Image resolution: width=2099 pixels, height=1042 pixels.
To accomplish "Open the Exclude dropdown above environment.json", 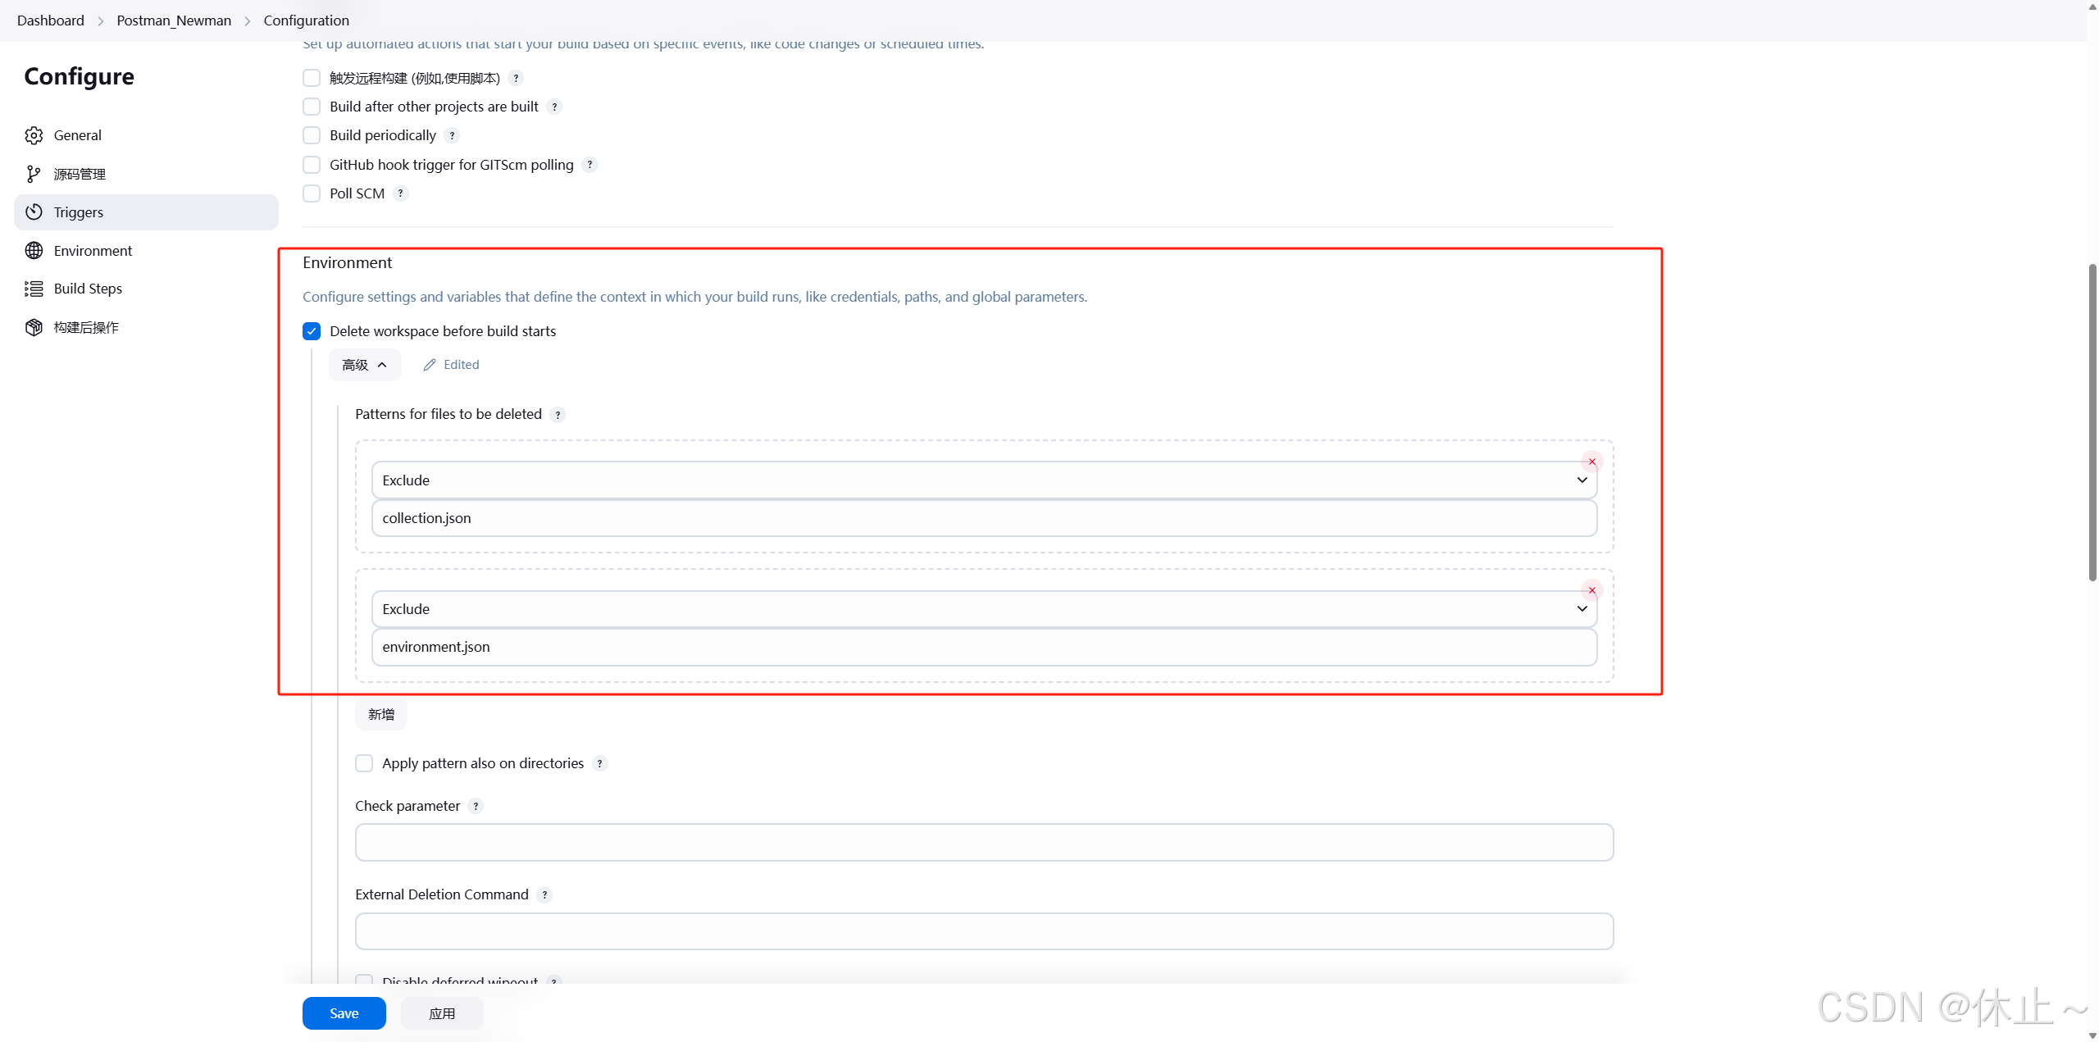I will 984,609.
